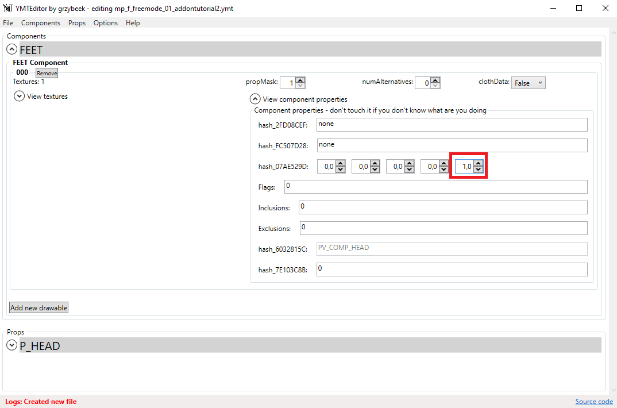
Task: Decrease propMask value
Action: click(x=300, y=86)
